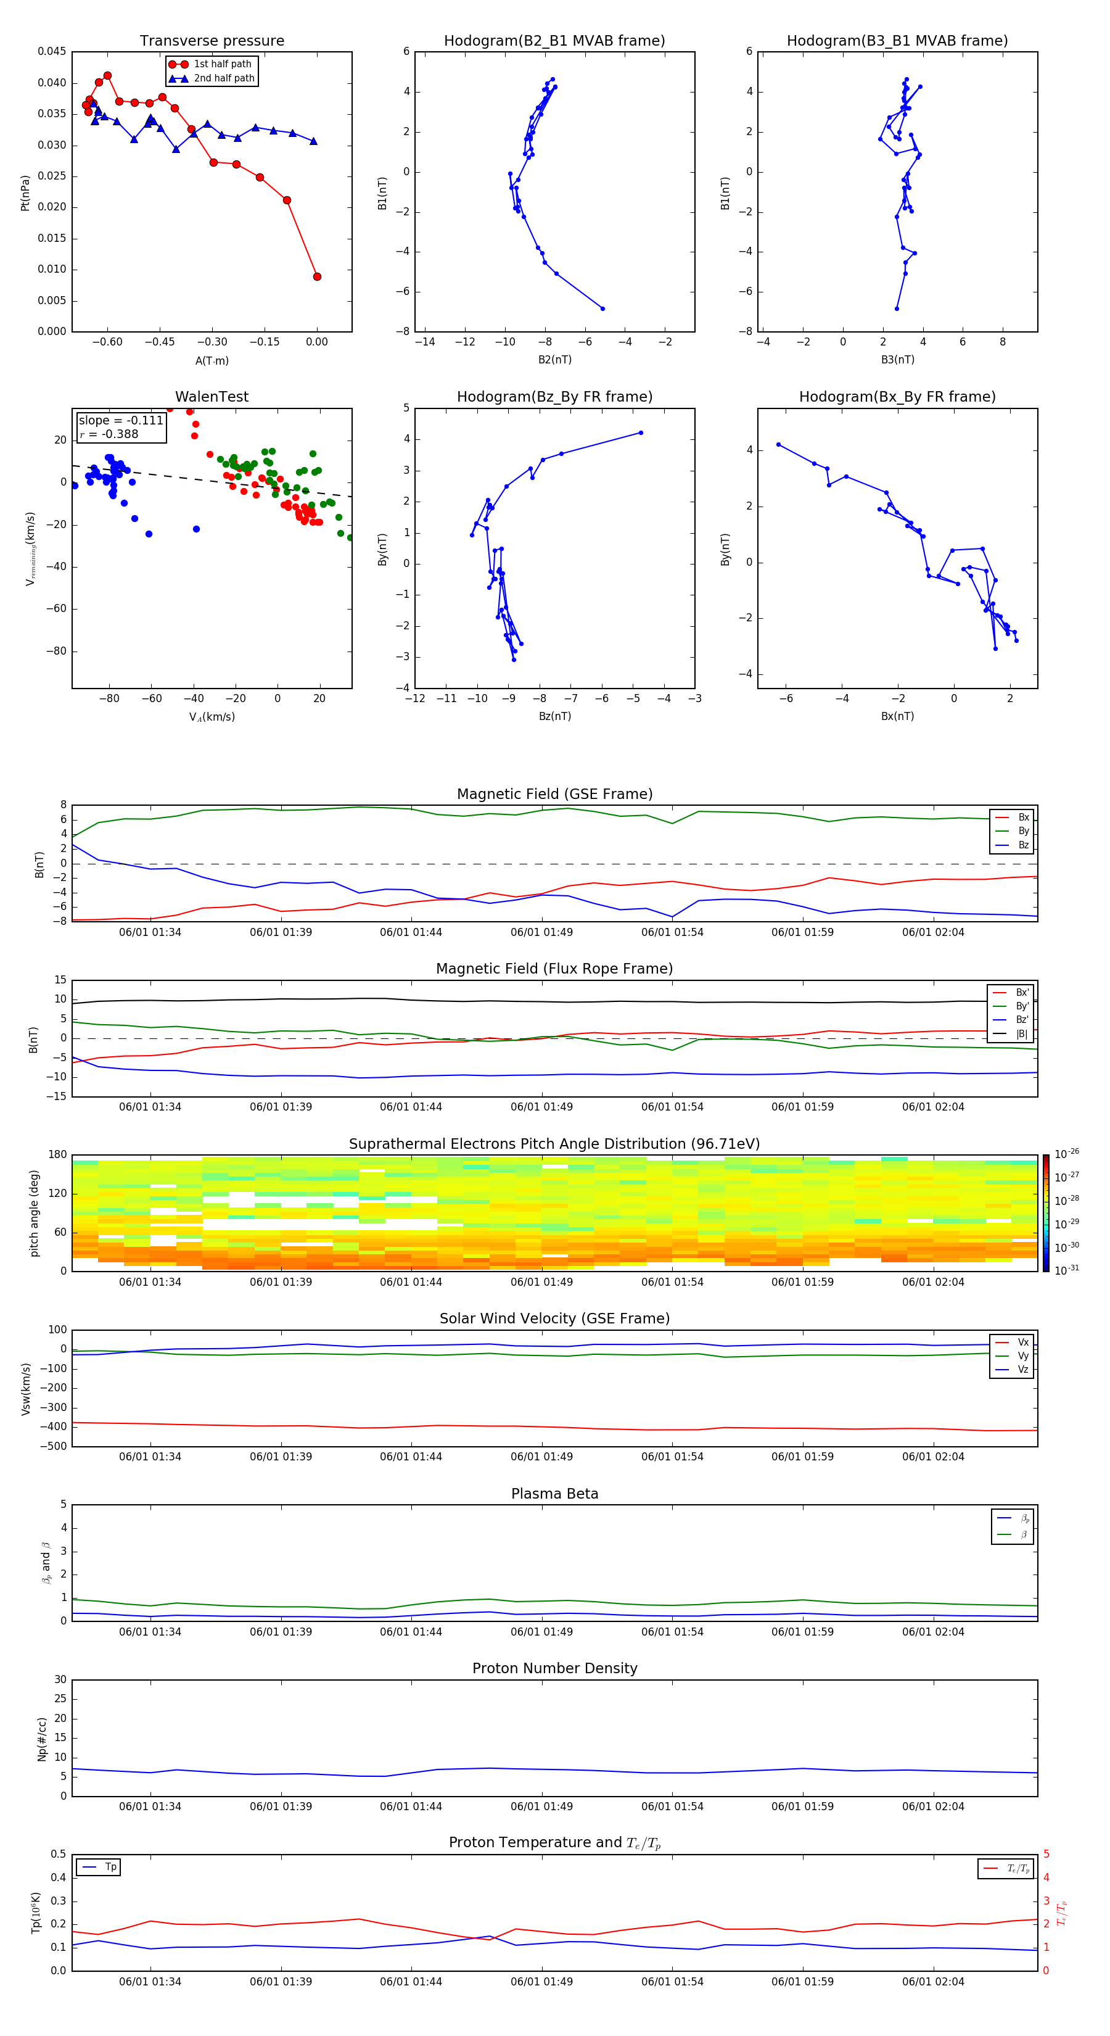Click the Plasma Beta plot title
The image size is (1110, 2036).
tap(554, 1494)
